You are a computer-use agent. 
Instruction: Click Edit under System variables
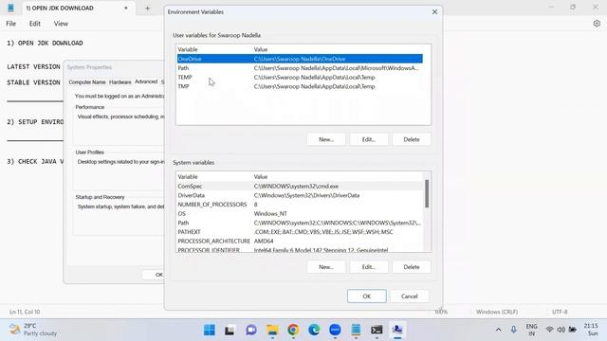pos(369,267)
